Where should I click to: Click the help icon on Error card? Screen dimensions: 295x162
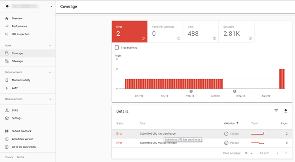143,38
